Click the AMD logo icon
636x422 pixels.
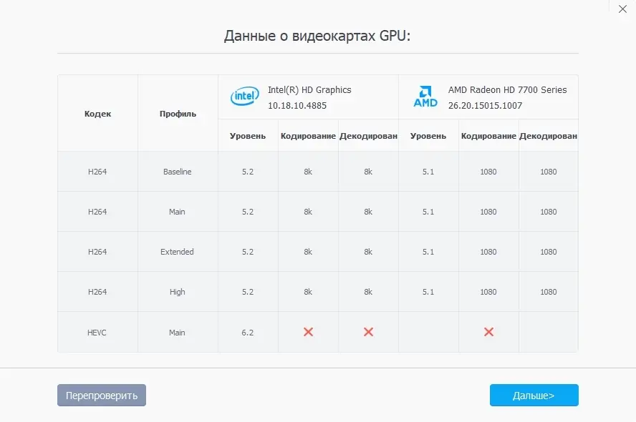pyautogui.click(x=425, y=95)
